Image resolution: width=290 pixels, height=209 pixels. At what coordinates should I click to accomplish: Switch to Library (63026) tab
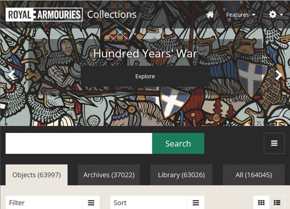click(x=181, y=175)
